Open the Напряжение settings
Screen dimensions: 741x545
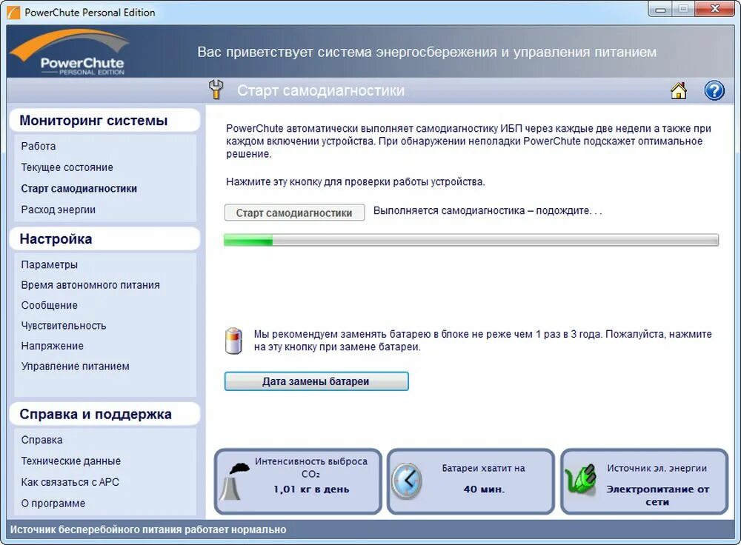(x=52, y=346)
